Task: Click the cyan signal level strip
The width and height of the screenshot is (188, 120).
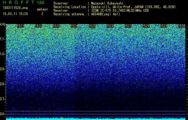Action: click(x=96, y=119)
